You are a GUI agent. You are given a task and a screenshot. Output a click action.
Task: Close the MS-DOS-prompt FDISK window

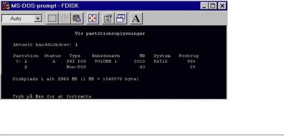[222, 6]
